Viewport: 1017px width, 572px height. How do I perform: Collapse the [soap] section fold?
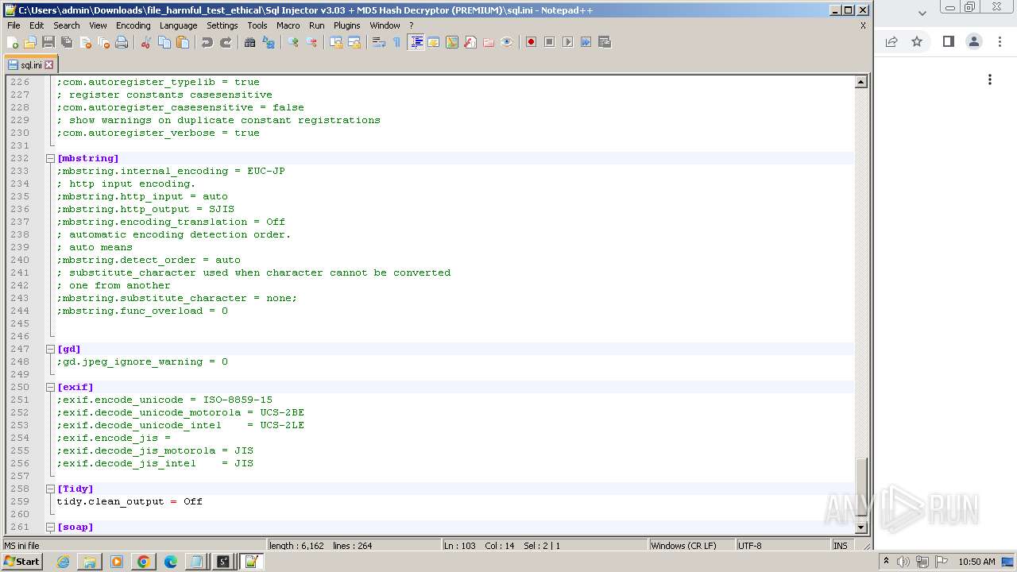click(x=50, y=527)
